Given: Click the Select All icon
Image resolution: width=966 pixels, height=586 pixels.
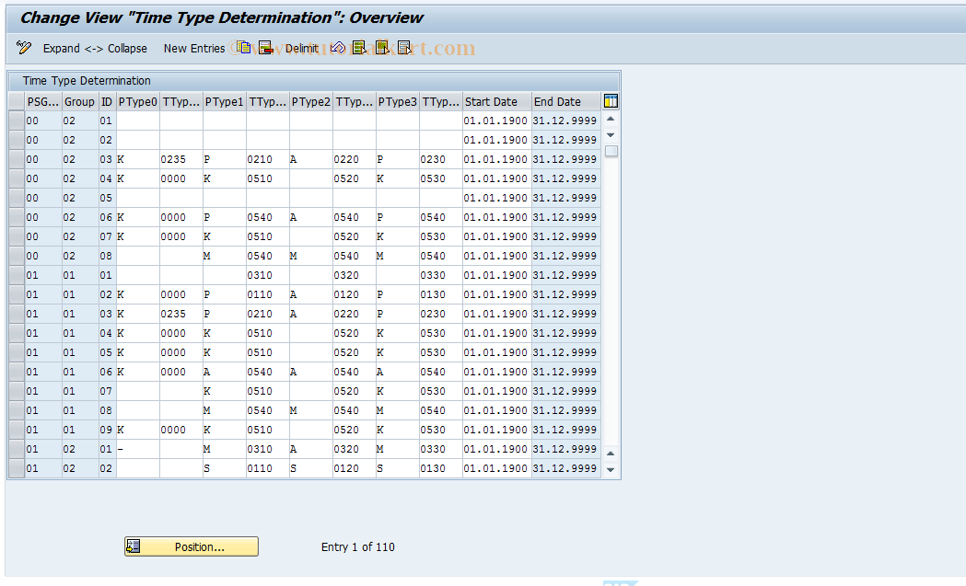Looking at the screenshot, I should point(359,48).
